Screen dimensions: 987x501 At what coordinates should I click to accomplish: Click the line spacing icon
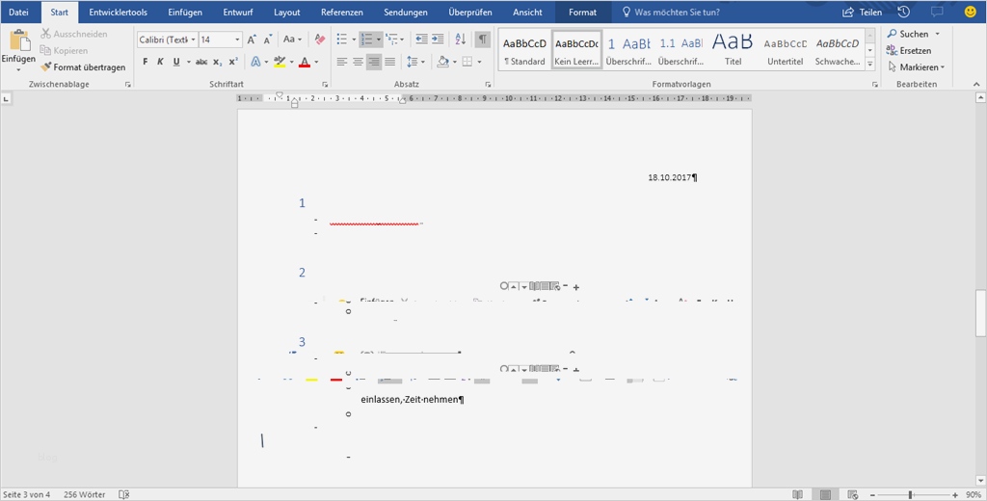point(412,62)
